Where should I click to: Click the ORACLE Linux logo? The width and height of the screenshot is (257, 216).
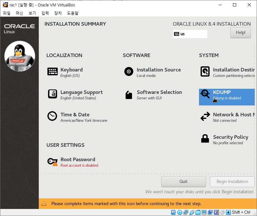[x=19, y=29]
